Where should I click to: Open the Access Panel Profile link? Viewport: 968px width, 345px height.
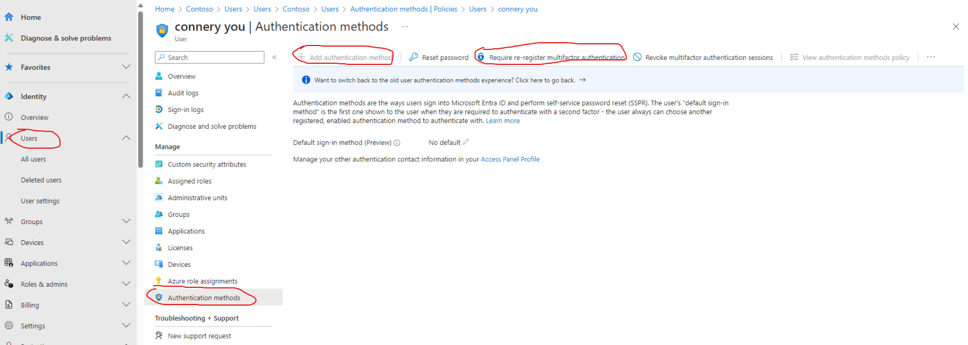click(x=510, y=159)
